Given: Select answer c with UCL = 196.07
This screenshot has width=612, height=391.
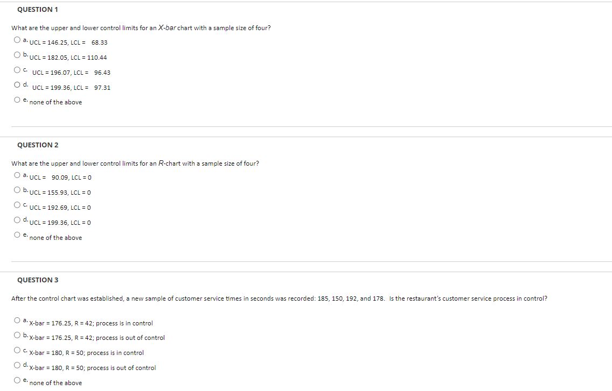Looking at the screenshot, I should point(17,69).
